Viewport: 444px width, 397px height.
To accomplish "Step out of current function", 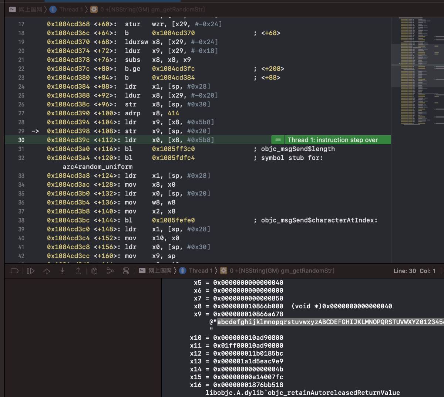I will tap(78, 271).
